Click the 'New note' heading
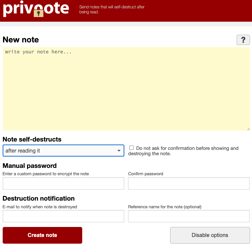Screen dimensions: 252x251 (21, 40)
